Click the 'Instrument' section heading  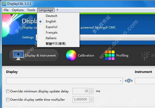143,72
